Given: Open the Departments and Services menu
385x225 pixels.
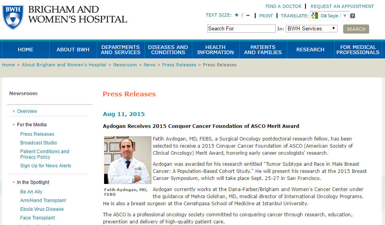Looking at the screenshot, I should coord(121,50).
